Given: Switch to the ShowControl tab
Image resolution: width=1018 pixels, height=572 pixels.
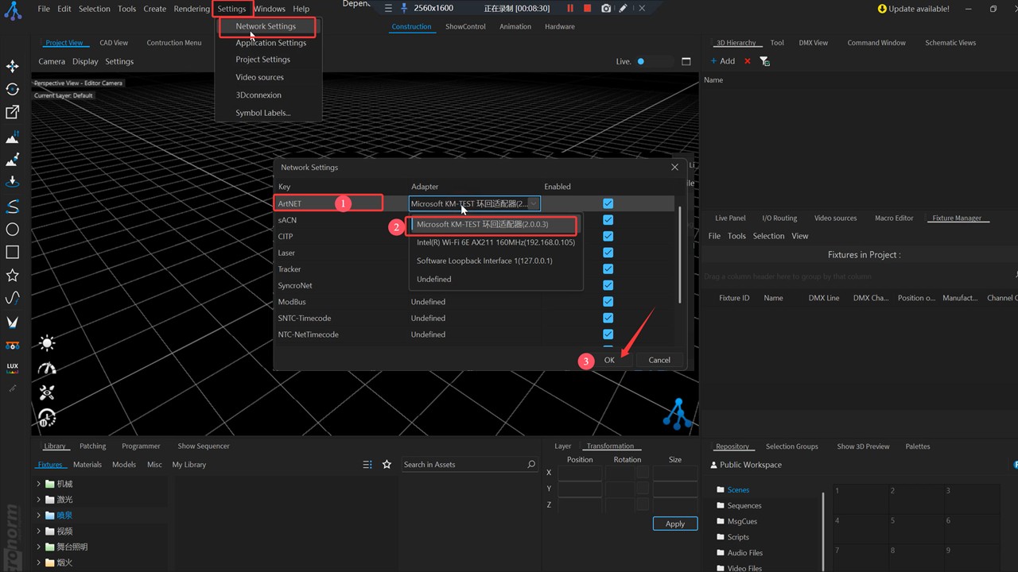Looking at the screenshot, I should coord(465,26).
